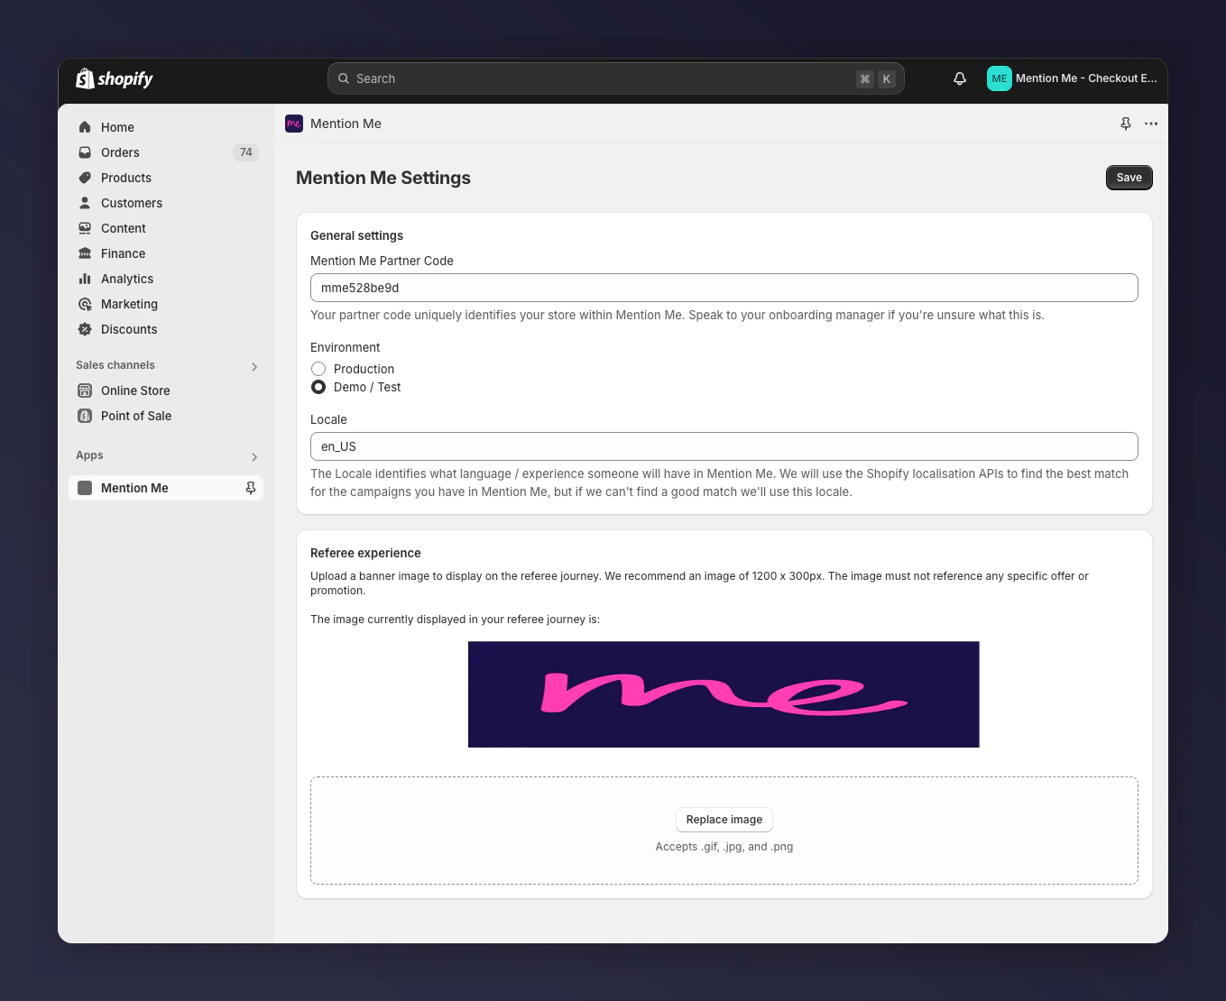Open Marketing in sidebar
The height and width of the screenshot is (1001, 1226).
(166, 304)
